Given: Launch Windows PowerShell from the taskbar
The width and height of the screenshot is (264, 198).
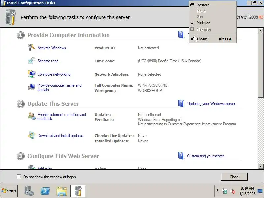Looking at the screenshot, I should coord(45,191).
